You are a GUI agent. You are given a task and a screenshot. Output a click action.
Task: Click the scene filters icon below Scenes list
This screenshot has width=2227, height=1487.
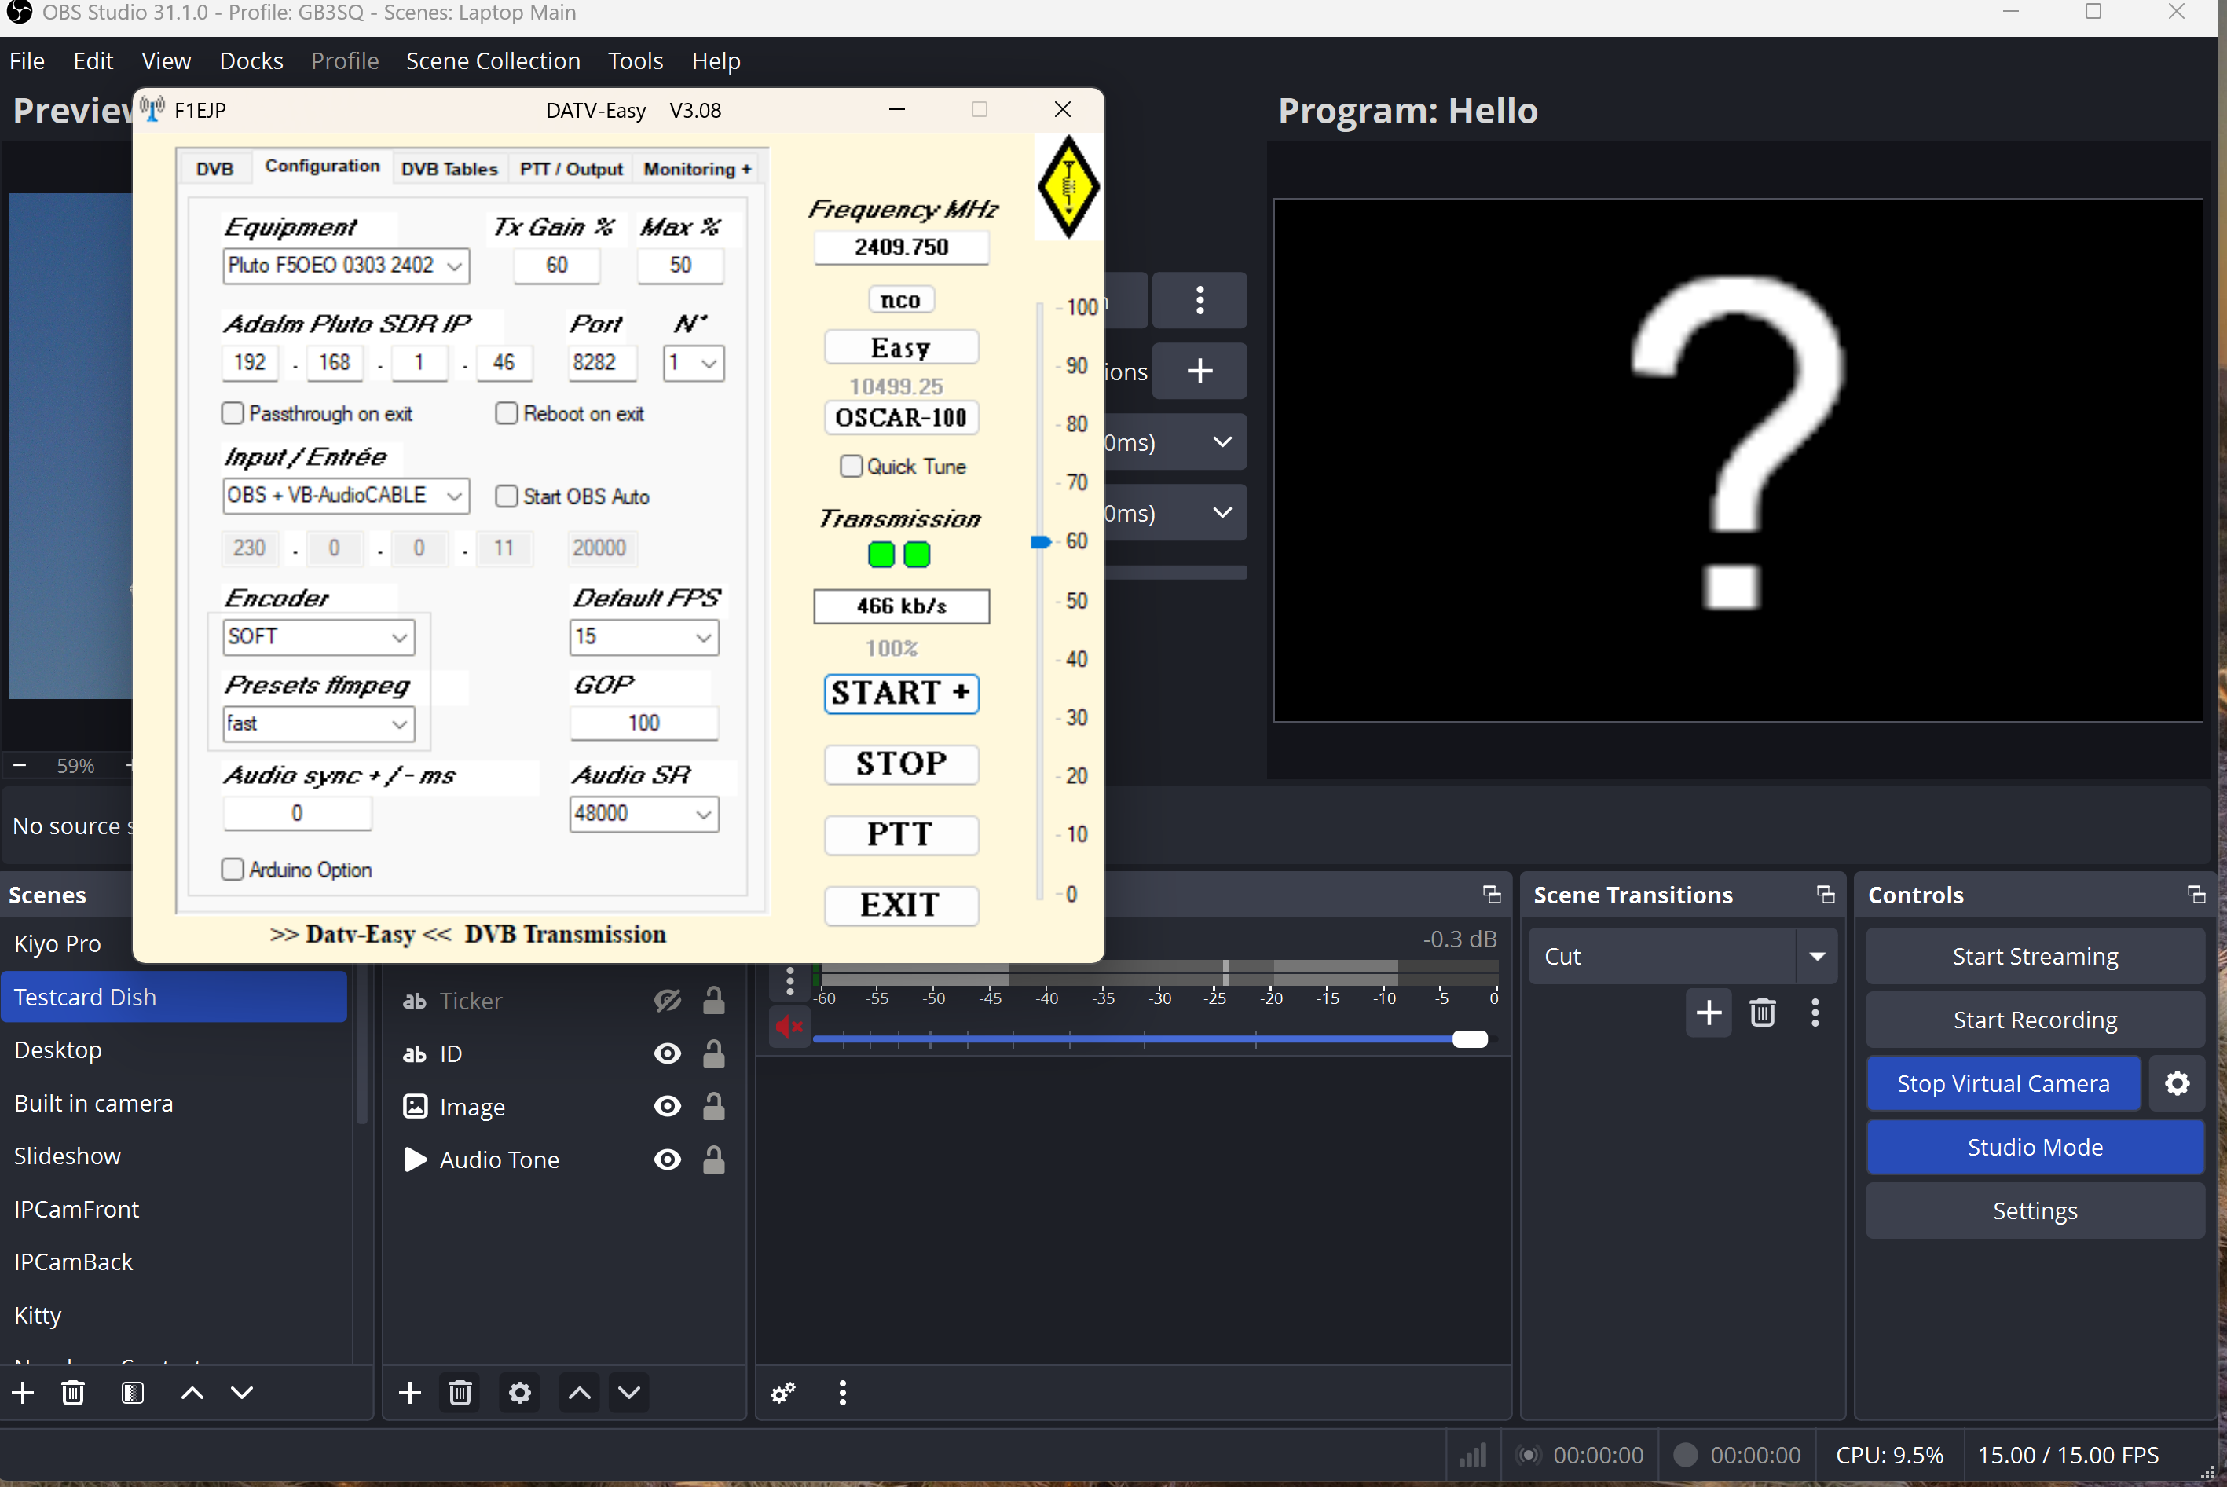133,1392
